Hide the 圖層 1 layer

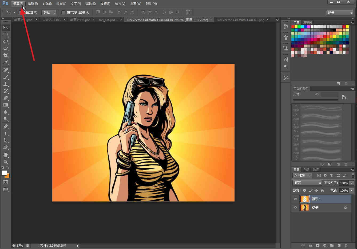click(x=295, y=199)
